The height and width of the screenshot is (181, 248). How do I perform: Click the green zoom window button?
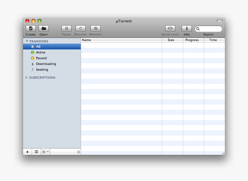click(40, 21)
